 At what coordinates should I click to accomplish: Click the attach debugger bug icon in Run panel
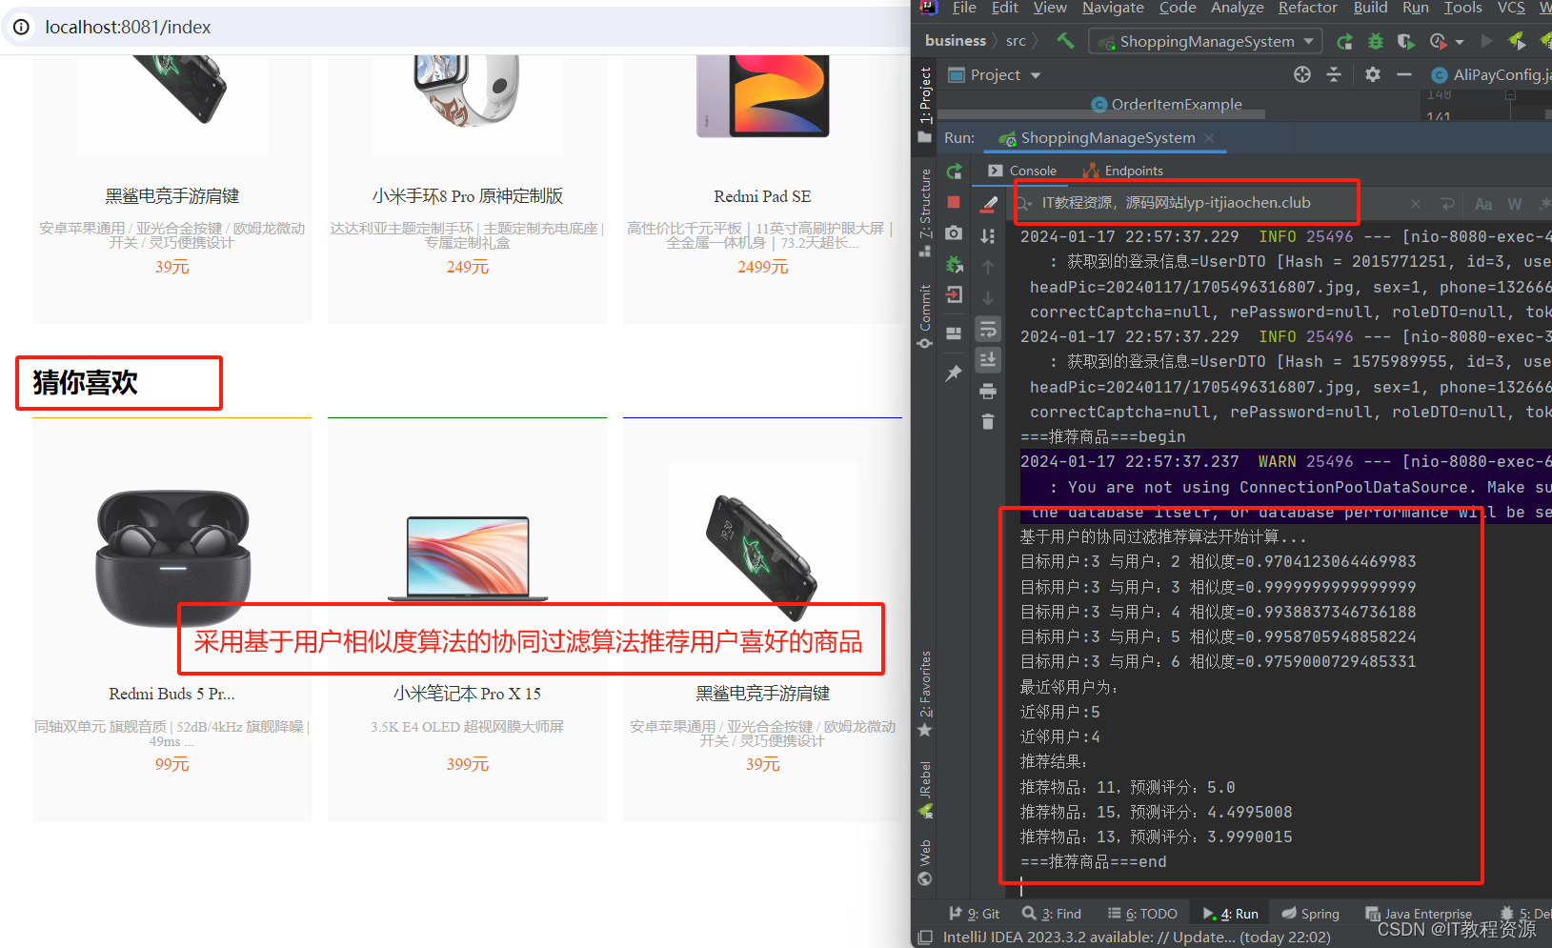click(x=954, y=264)
